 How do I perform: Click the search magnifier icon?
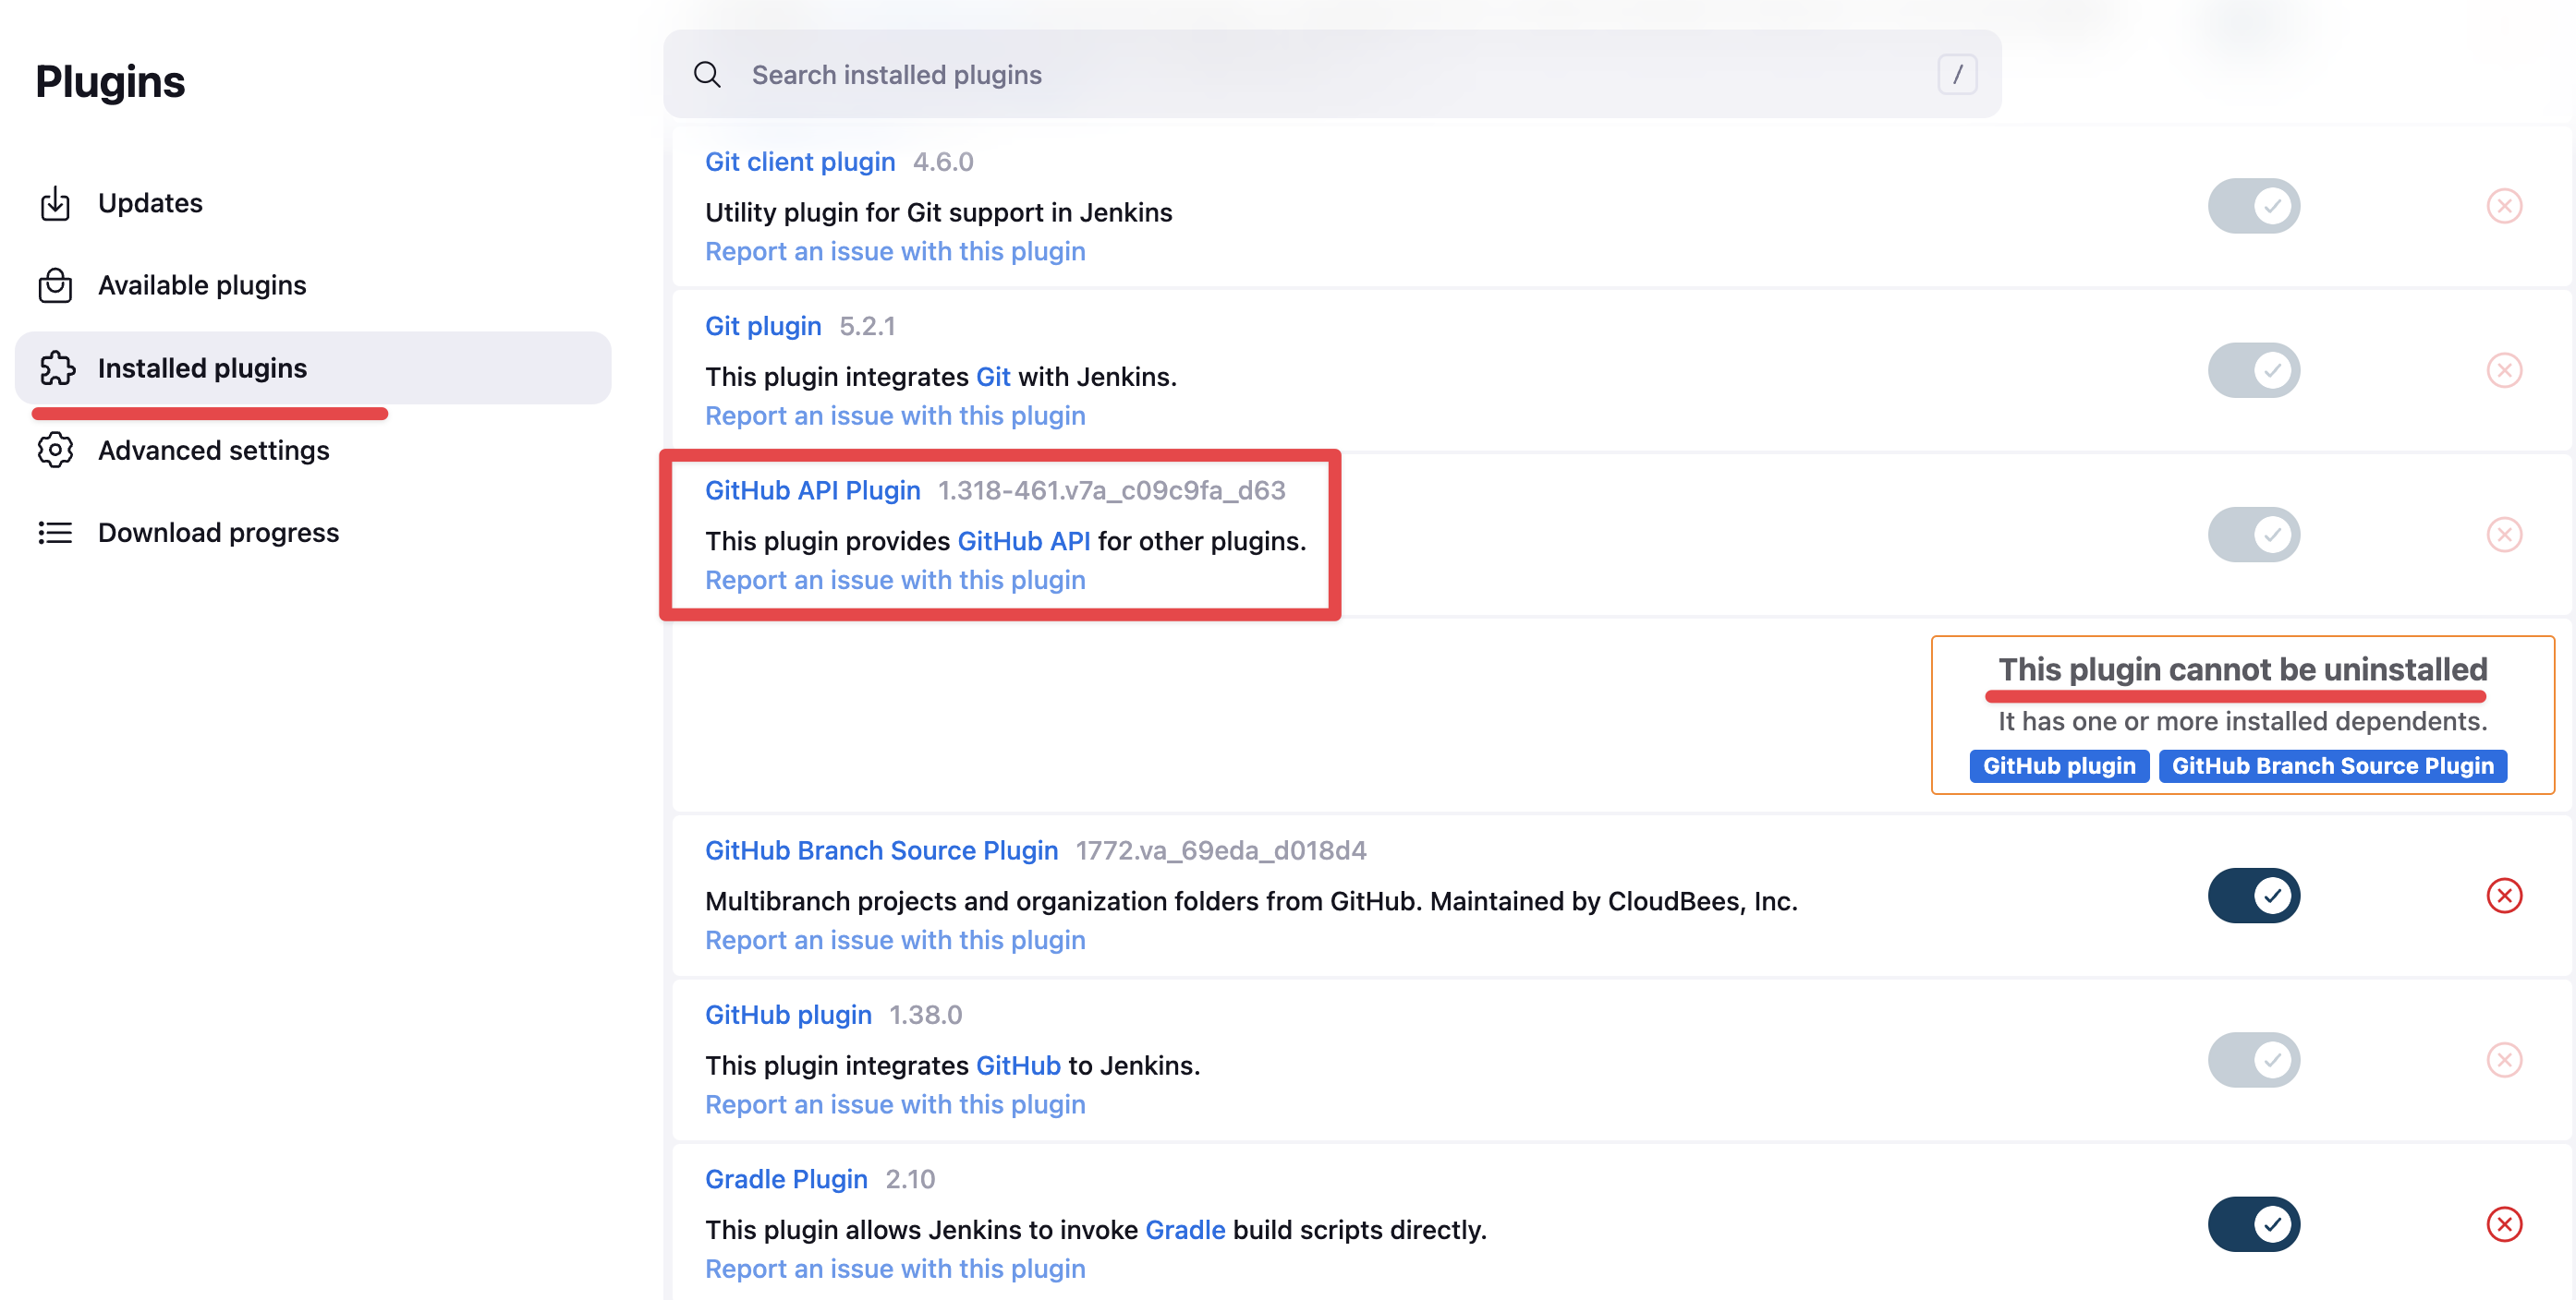tap(707, 75)
